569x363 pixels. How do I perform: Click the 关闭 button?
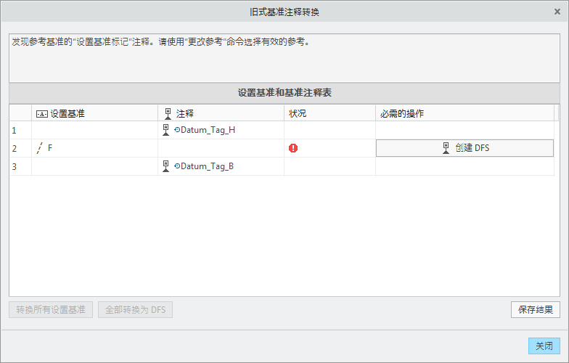544,346
